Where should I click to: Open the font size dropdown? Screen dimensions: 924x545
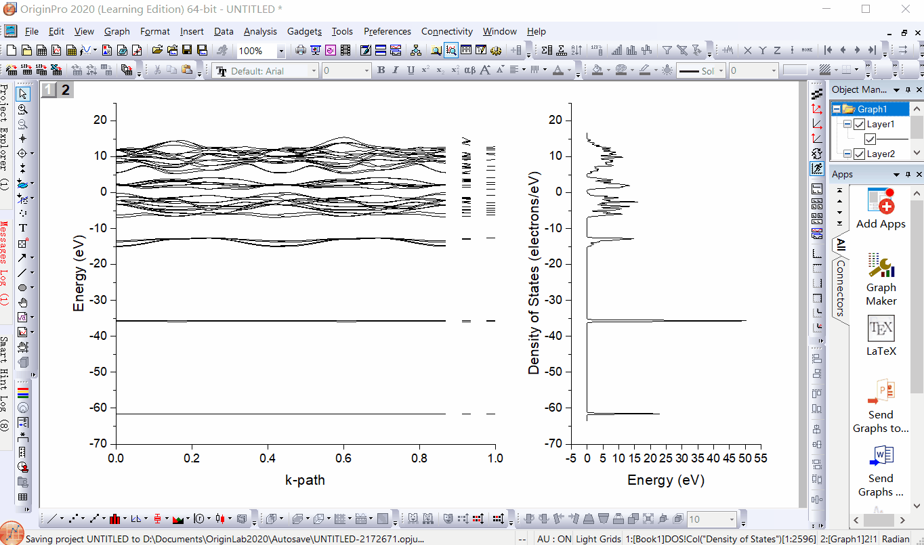366,71
